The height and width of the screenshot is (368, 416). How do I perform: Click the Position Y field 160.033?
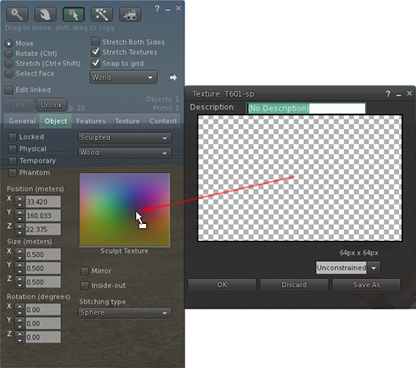pyautogui.click(x=43, y=215)
